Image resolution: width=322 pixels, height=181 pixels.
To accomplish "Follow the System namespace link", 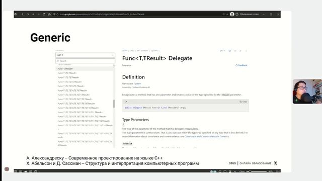I will (137, 83).
